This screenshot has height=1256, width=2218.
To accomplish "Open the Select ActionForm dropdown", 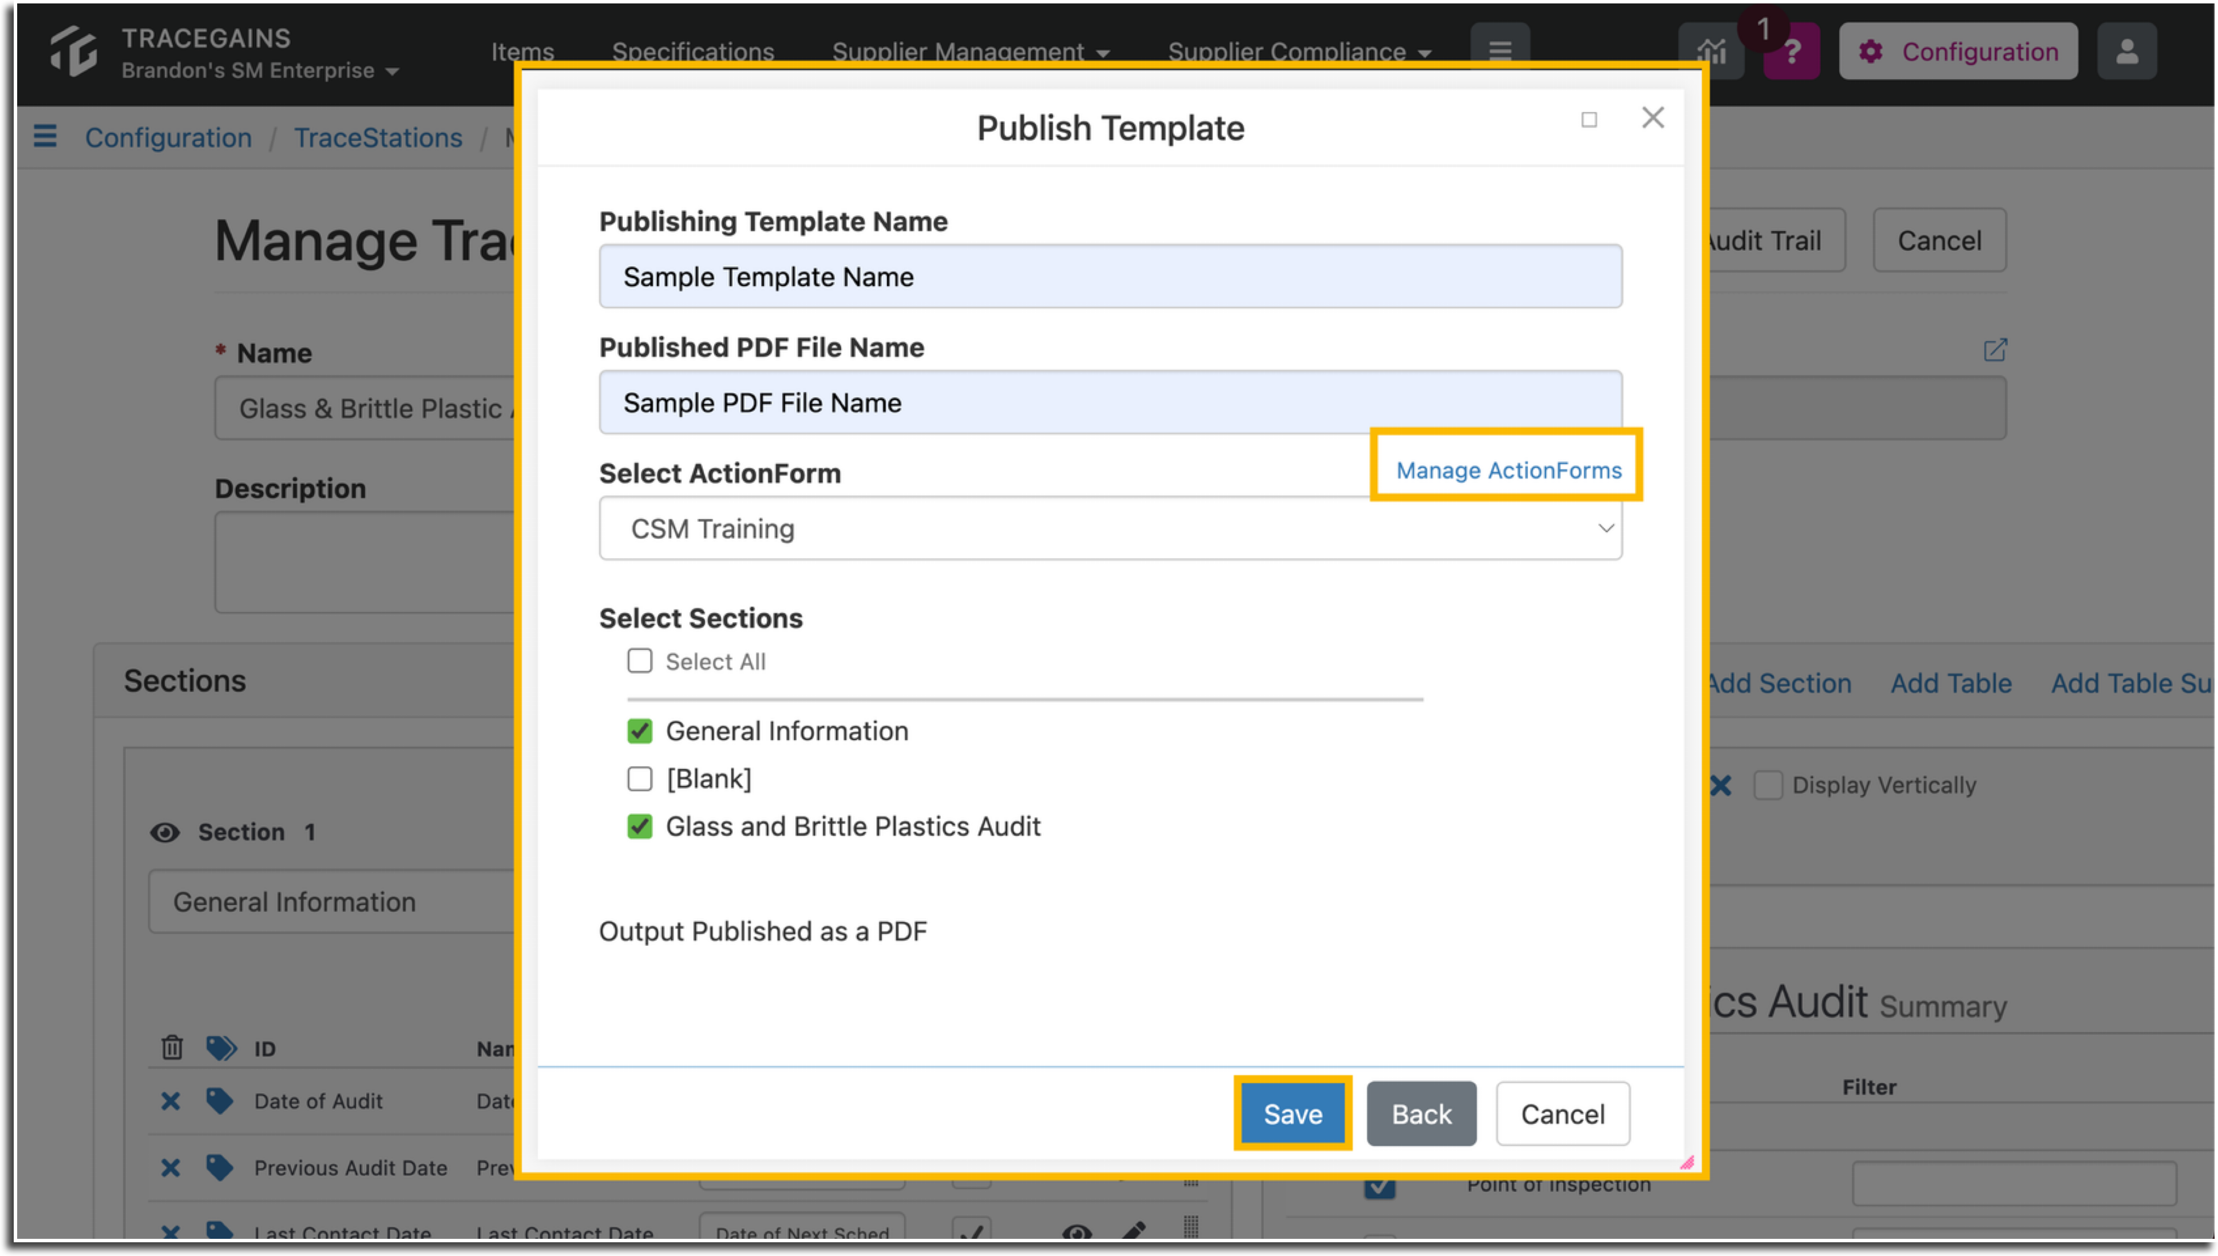I will [1110, 528].
